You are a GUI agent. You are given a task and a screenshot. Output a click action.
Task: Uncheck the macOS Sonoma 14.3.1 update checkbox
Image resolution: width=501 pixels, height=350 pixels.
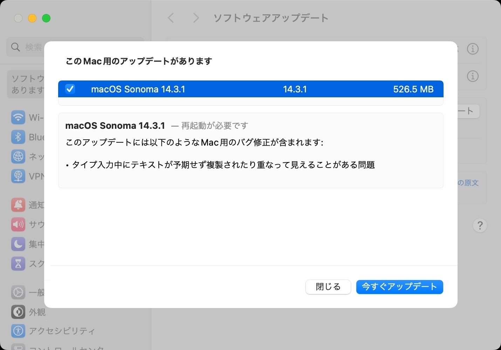click(70, 89)
